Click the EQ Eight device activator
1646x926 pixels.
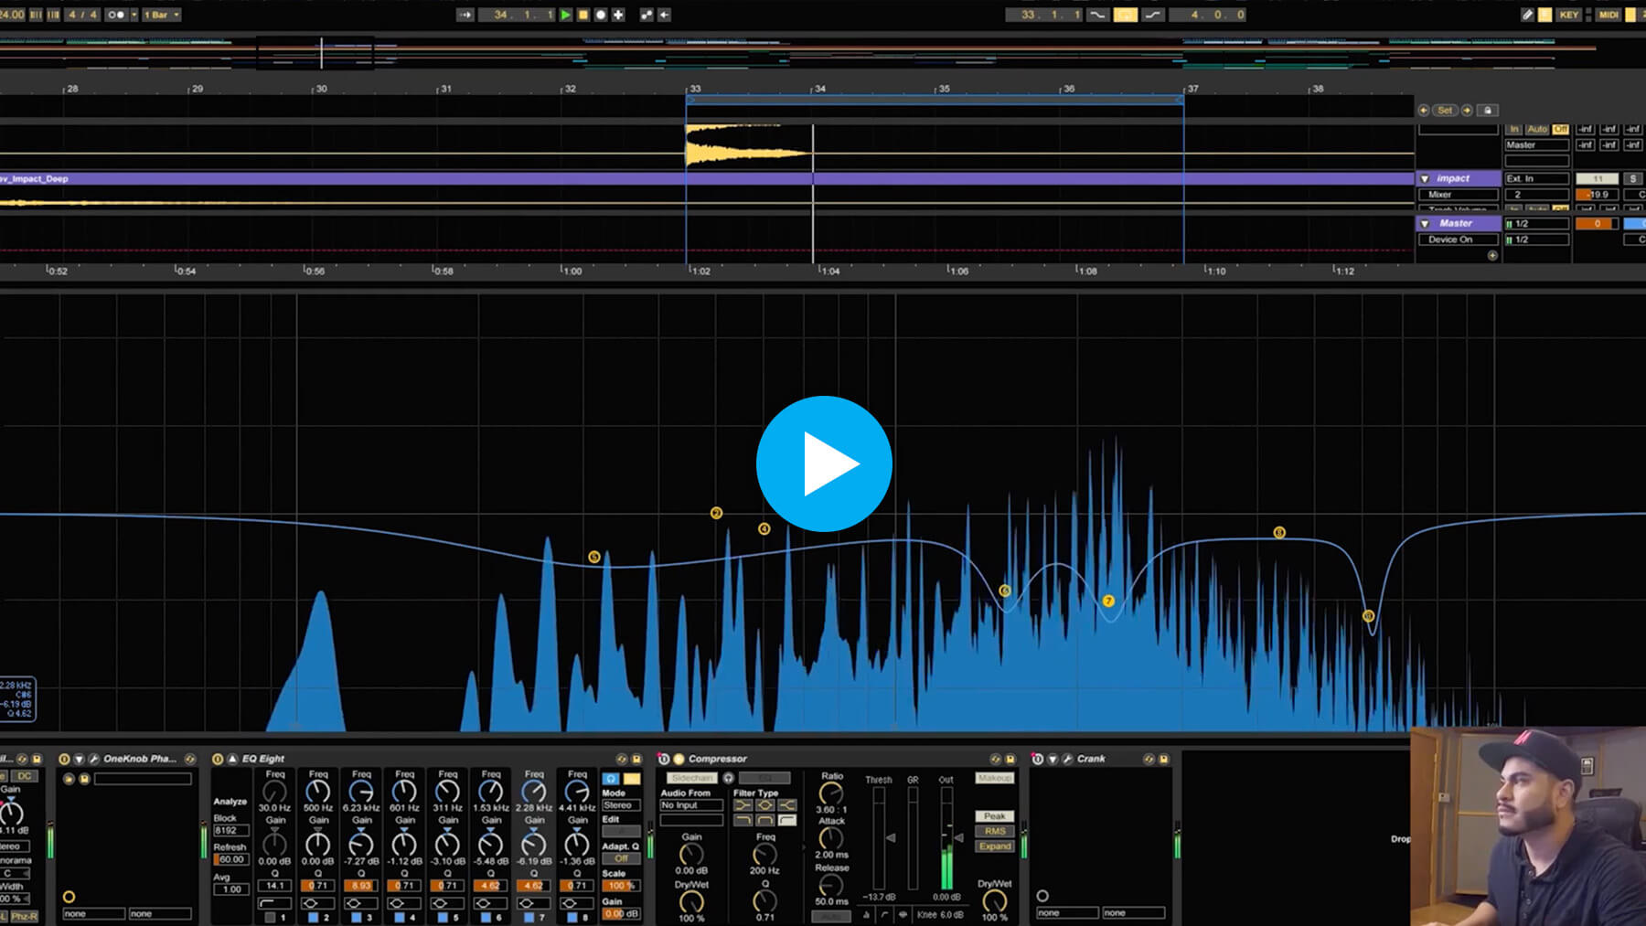[x=218, y=759]
